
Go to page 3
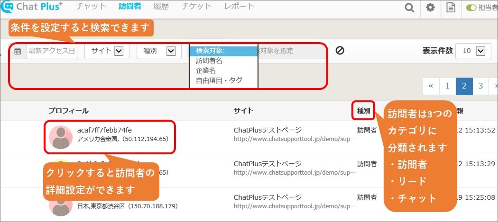point(481,86)
